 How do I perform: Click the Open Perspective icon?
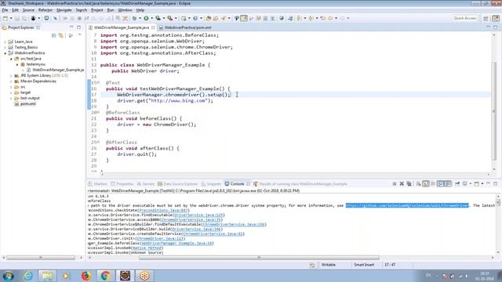pos(486,18)
